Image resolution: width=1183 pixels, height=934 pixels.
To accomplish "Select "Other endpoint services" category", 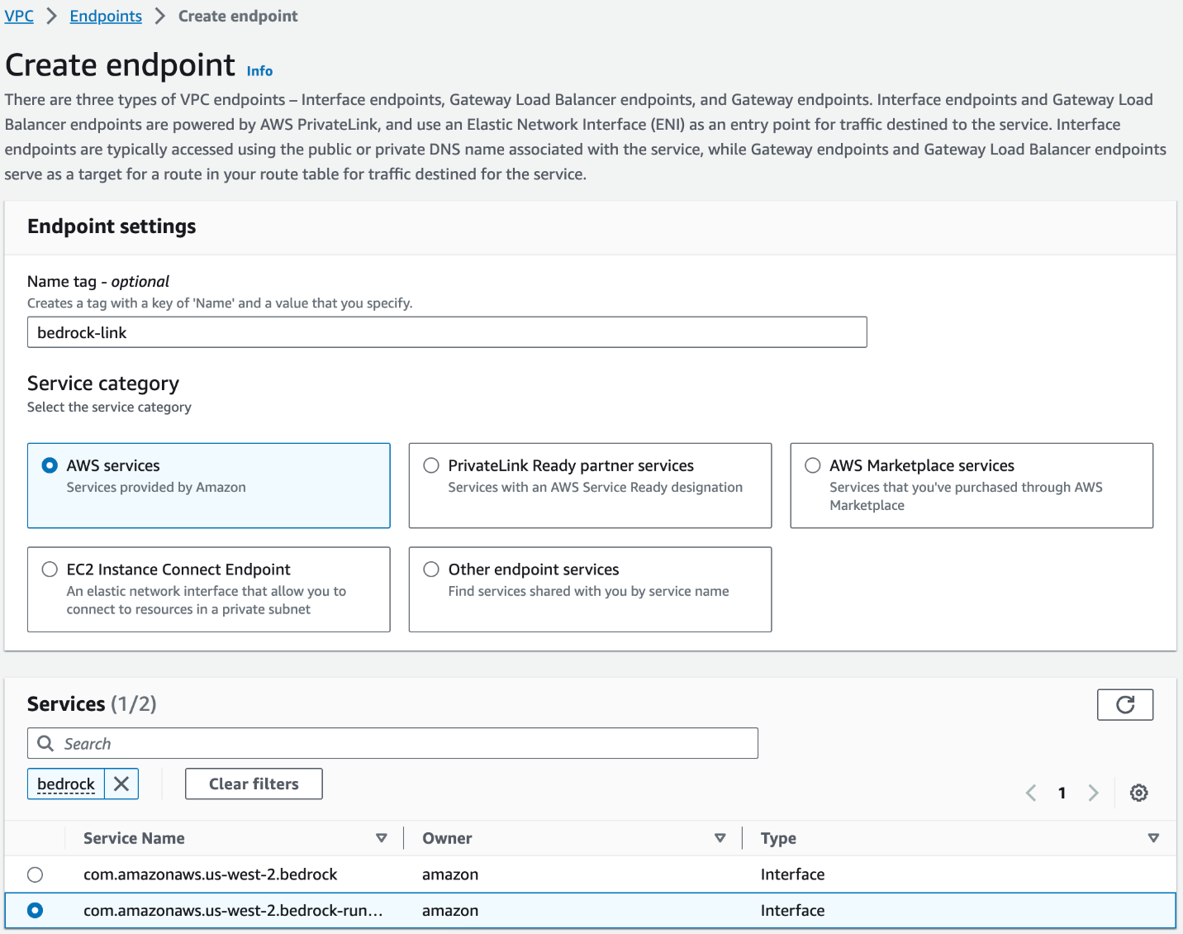I will 430,569.
